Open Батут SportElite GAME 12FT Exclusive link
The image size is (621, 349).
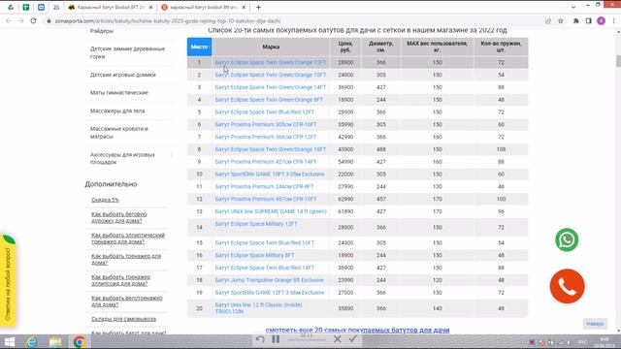[x=270, y=293]
